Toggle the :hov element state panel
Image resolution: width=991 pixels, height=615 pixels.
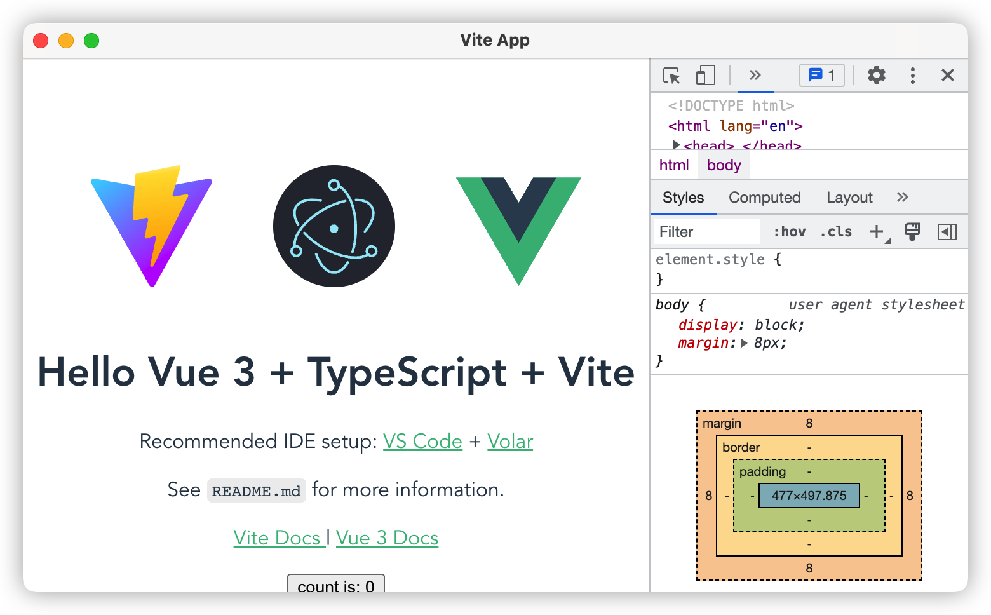pos(790,232)
